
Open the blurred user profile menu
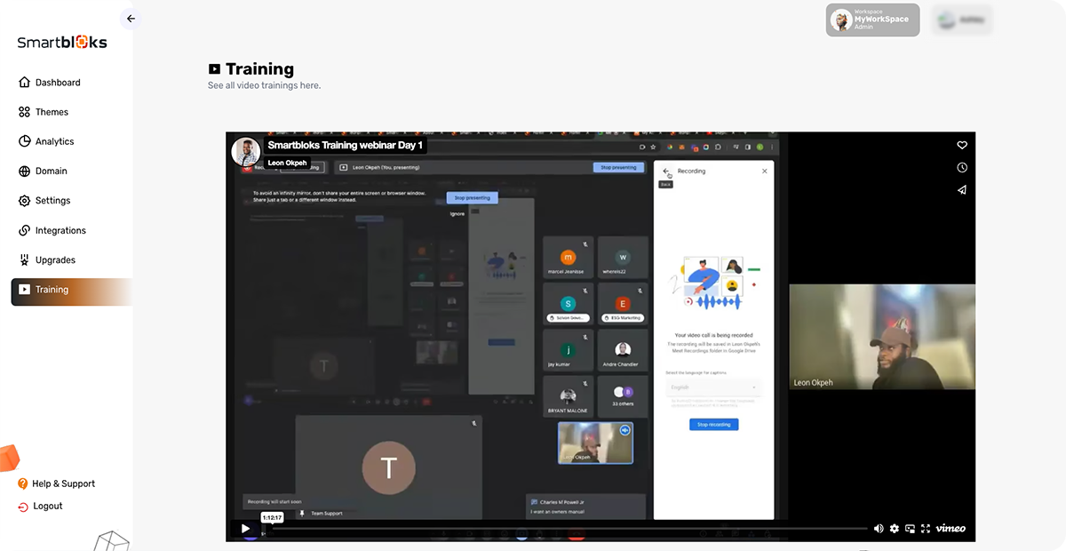[x=961, y=20]
